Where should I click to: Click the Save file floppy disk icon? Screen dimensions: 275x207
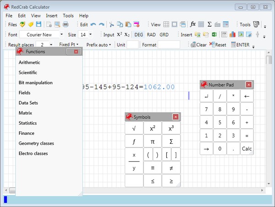click(x=38, y=24)
